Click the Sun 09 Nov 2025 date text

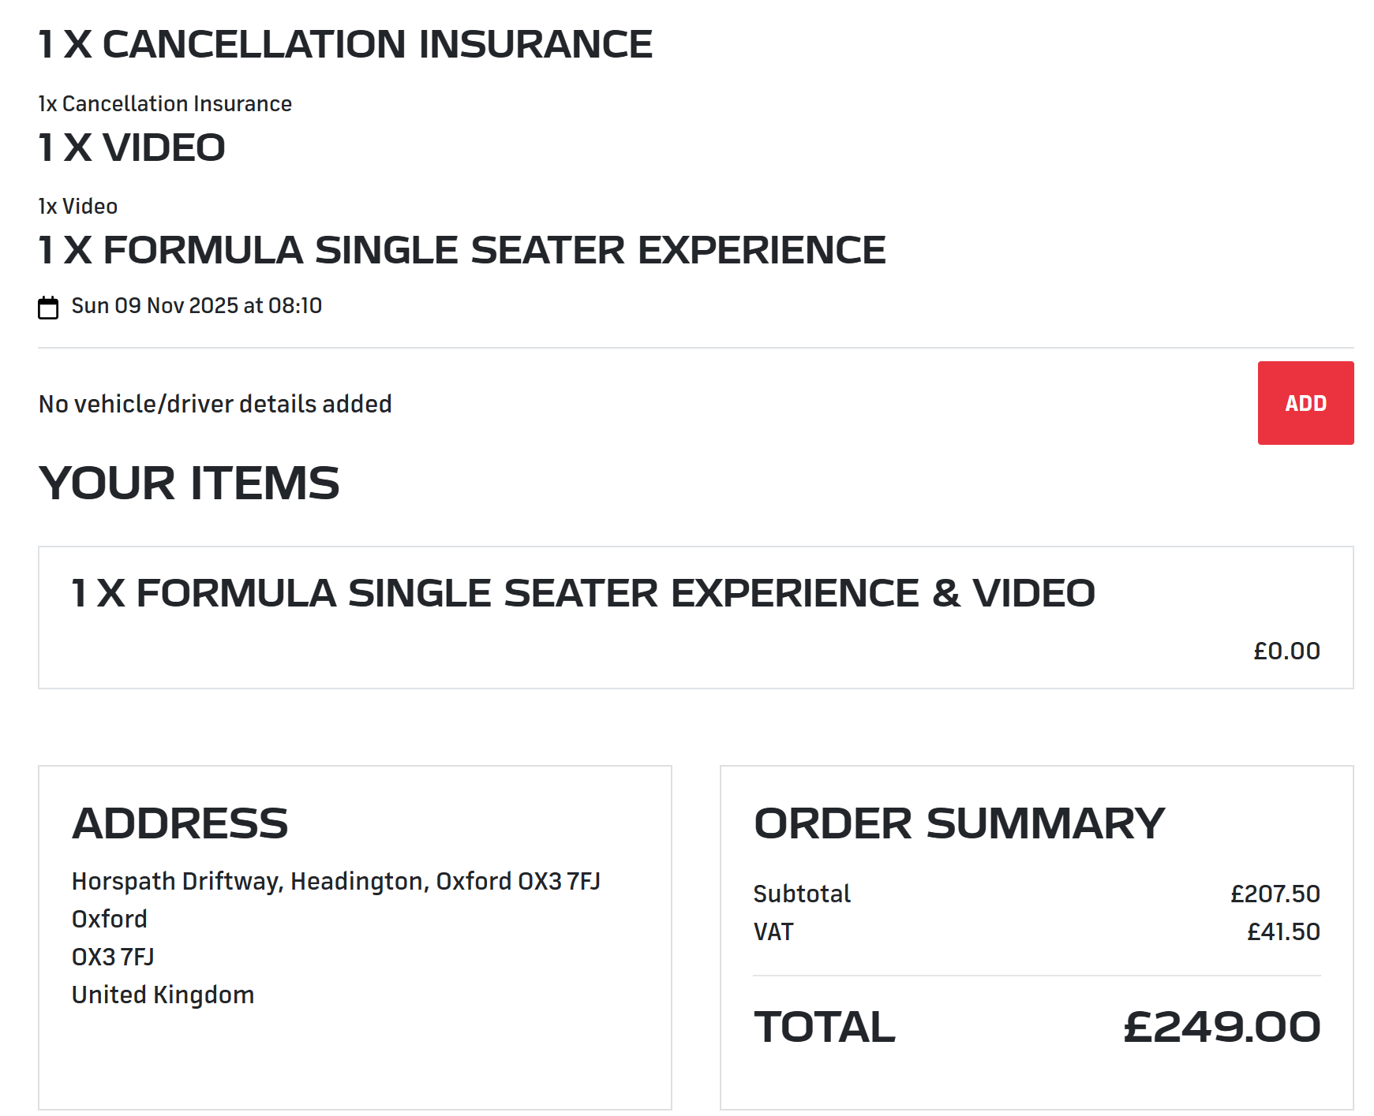point(197,306)
